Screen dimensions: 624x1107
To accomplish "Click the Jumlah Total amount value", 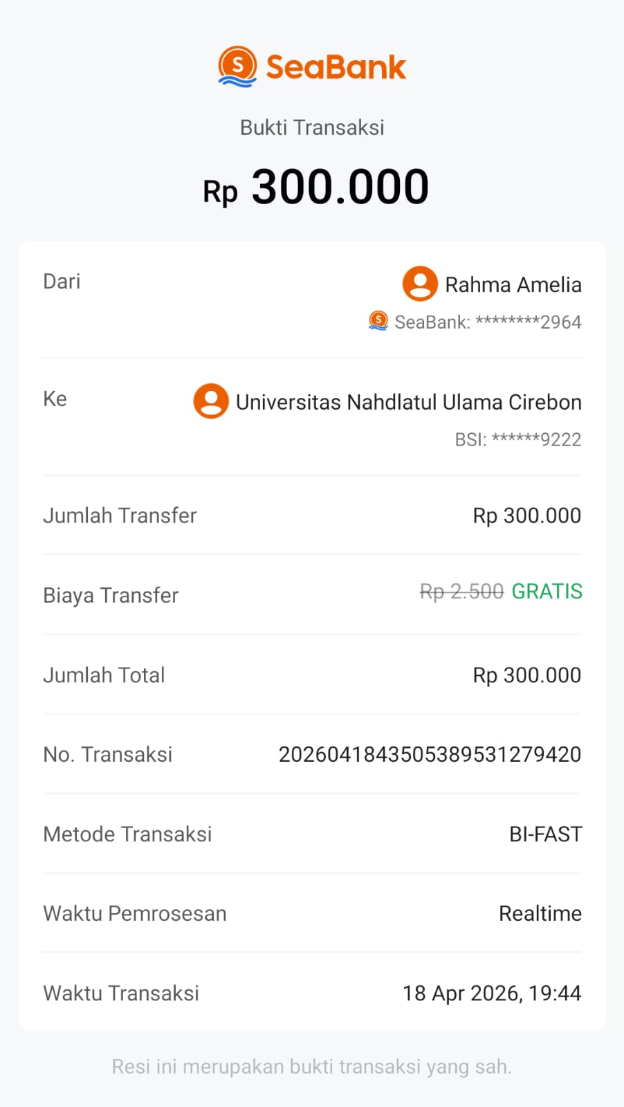I will [526, 675].
